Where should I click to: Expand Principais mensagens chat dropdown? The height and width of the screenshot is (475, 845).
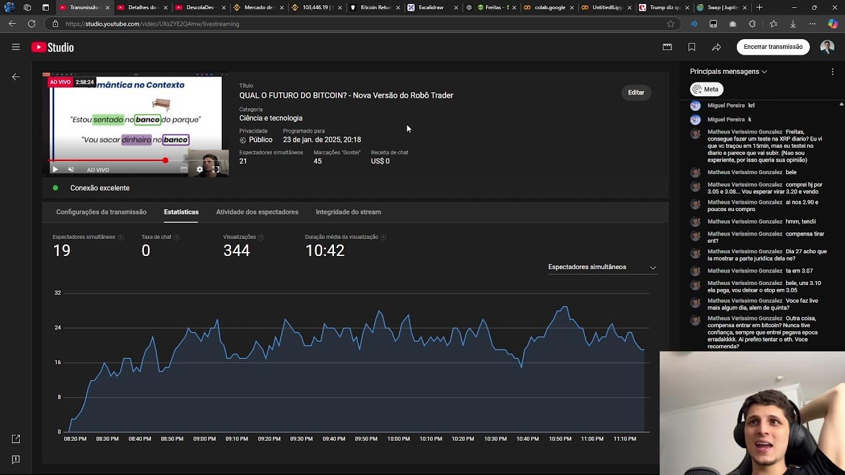[728, 71]
